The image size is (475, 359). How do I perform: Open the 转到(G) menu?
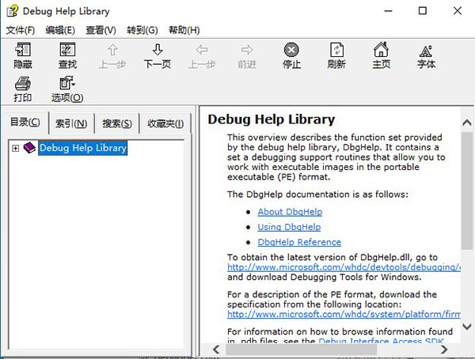[142, 30]
